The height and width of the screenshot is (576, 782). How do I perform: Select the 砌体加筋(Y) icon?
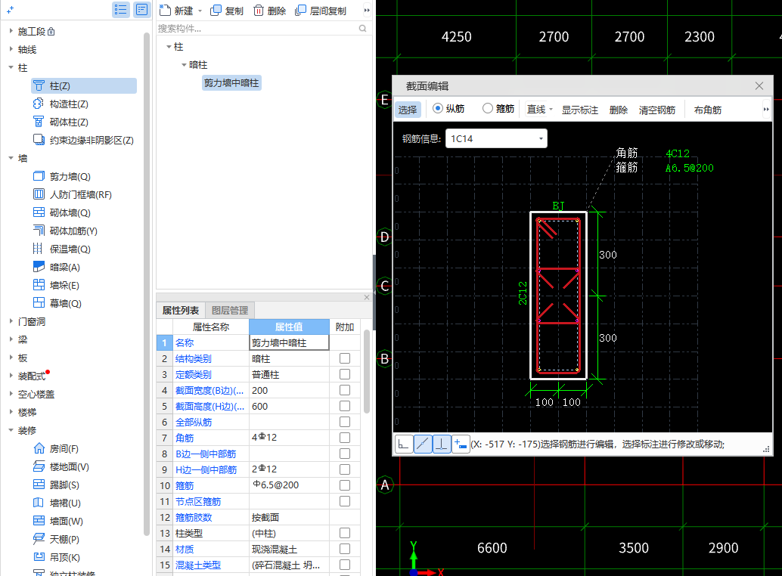[x=39, y=231]
